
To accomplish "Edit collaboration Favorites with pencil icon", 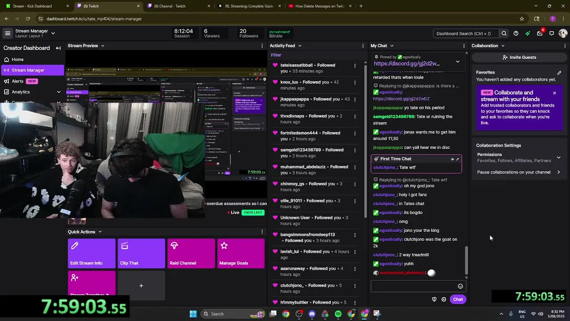I will 559,73.
